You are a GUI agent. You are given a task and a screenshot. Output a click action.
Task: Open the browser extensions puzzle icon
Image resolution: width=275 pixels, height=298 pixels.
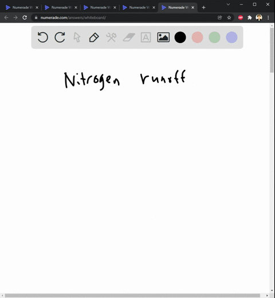[x=250, y=18]
